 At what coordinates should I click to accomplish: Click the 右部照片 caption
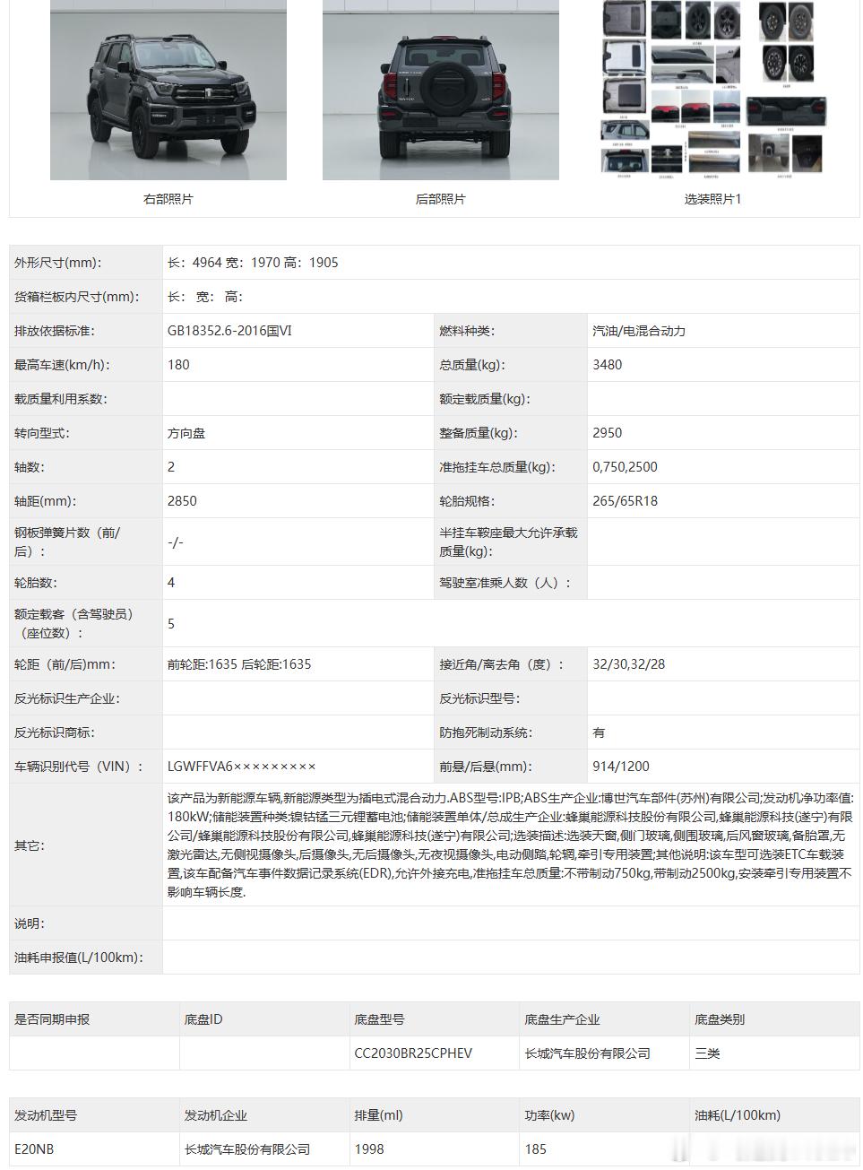pyautogui.click(x=168, y=199)
